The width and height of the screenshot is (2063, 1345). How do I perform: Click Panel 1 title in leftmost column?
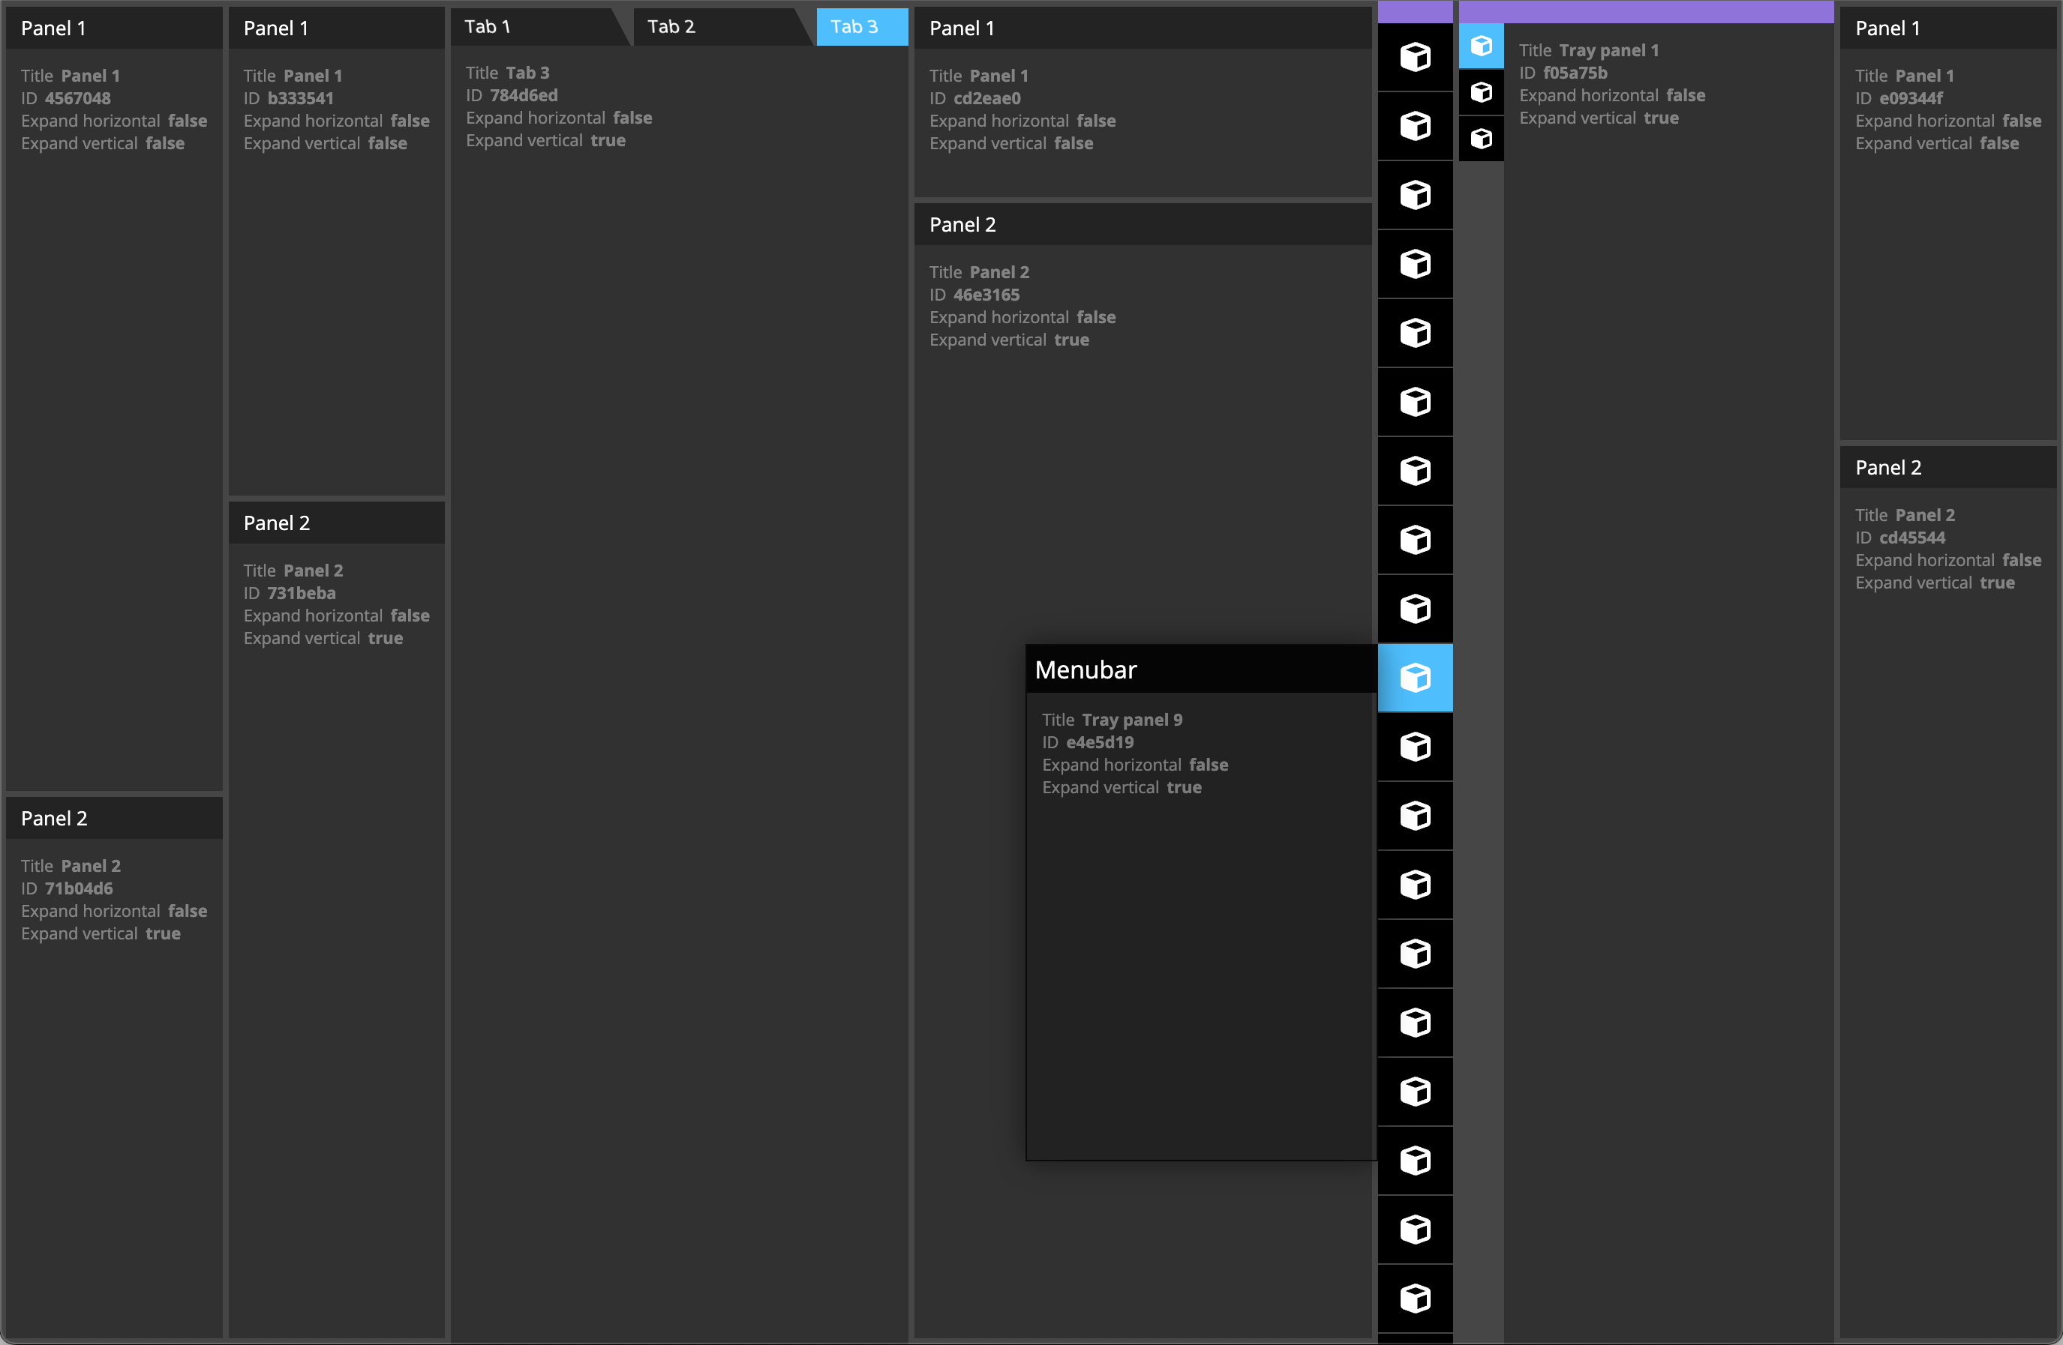(x=113, y=25)
